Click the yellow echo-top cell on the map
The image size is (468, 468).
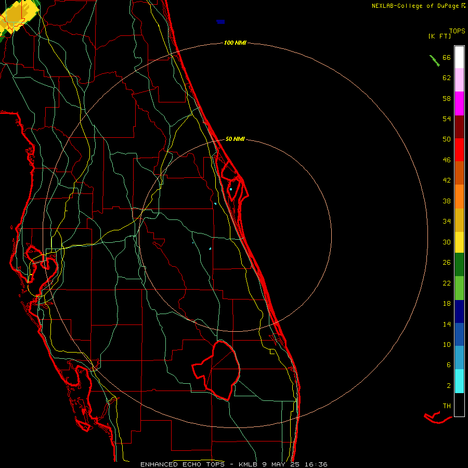point(19,17)
